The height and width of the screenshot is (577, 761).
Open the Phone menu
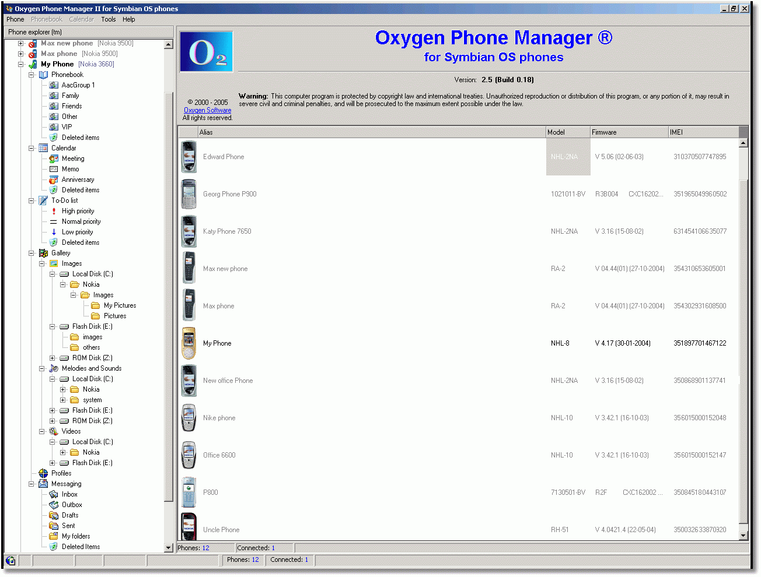[15, 19]
